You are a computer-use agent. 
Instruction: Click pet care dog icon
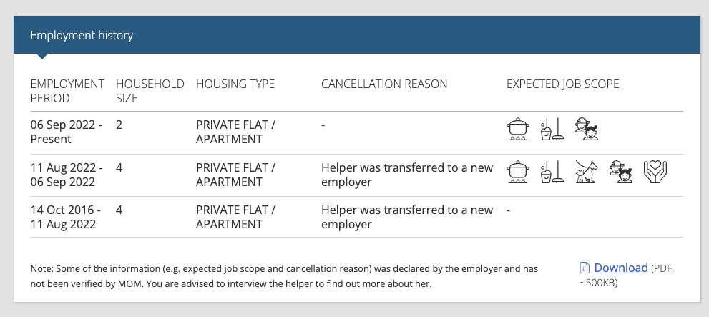pos(587,172)
